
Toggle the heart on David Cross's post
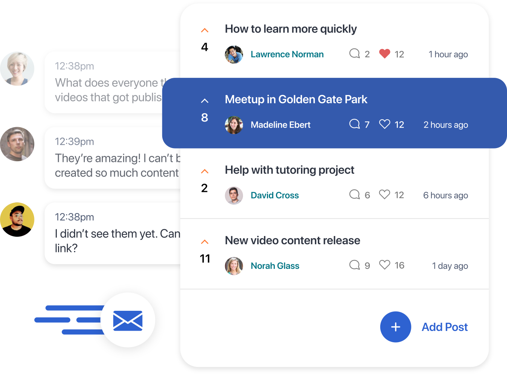click(x=384, y=194)
